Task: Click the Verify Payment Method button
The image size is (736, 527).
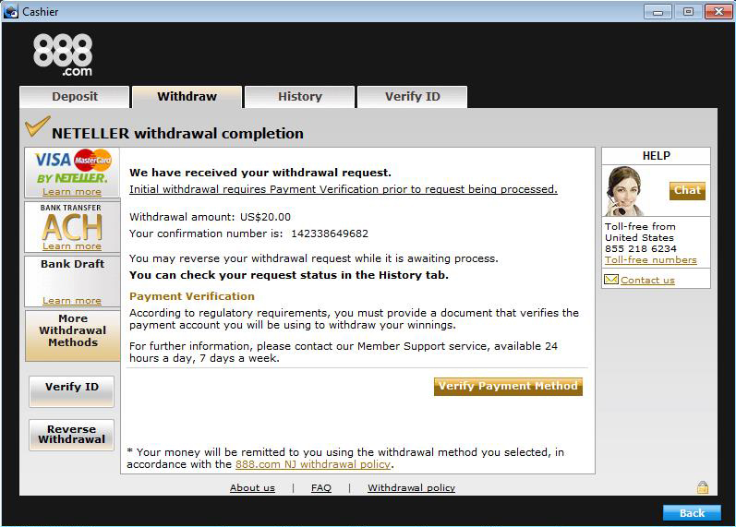Action: click(508, 386)
